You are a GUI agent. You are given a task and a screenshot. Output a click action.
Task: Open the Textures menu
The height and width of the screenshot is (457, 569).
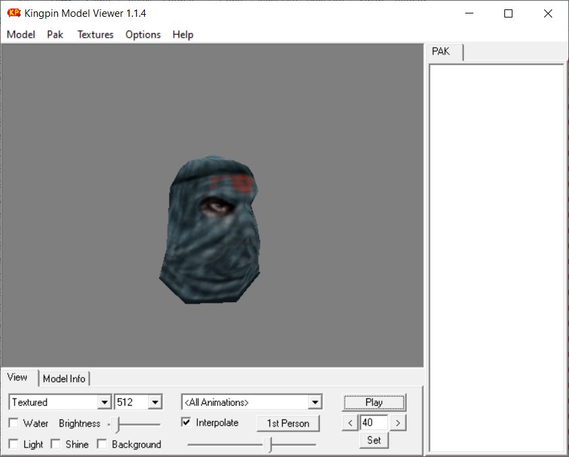(96, 34)
